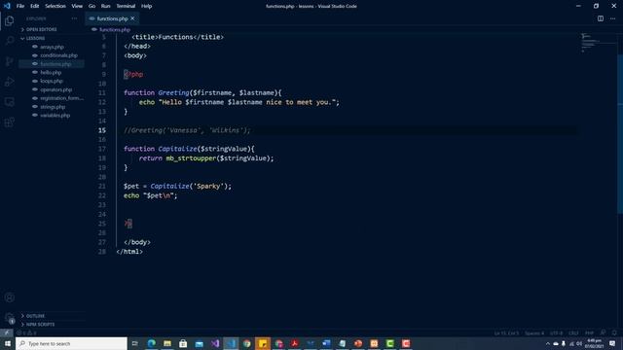The height and width of the screenshot is (350, 623).
Task: Open the Terminal menu
Action: click(x=126, y=6)
